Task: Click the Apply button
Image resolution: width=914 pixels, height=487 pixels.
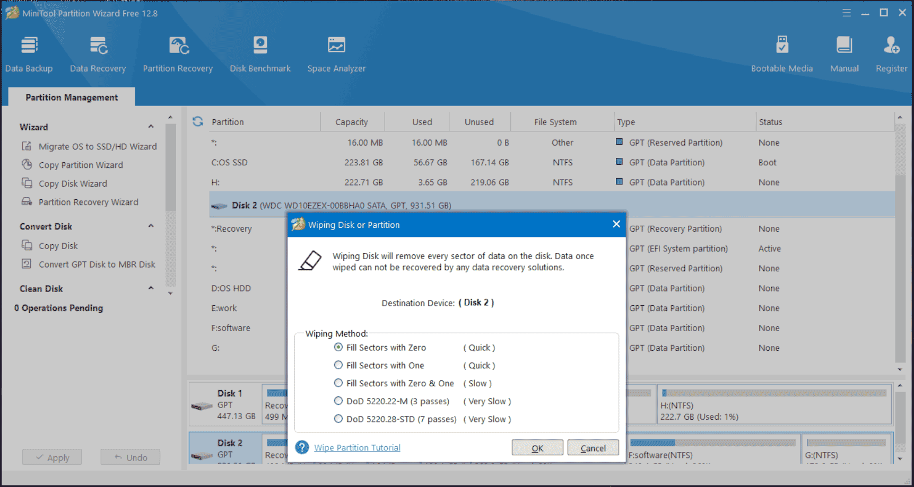Action: 52,457
